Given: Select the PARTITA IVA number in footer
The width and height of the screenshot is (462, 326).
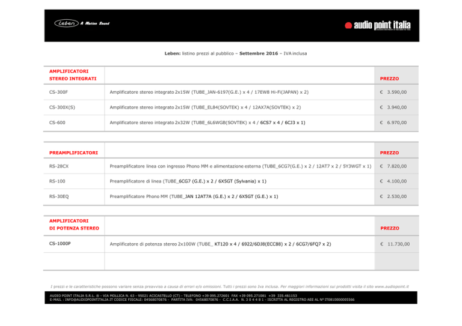Looking at the screenshot, I should (207, 300).
